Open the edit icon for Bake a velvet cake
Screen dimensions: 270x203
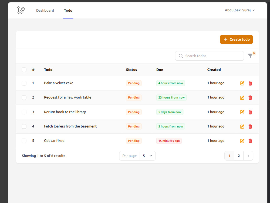242,83
